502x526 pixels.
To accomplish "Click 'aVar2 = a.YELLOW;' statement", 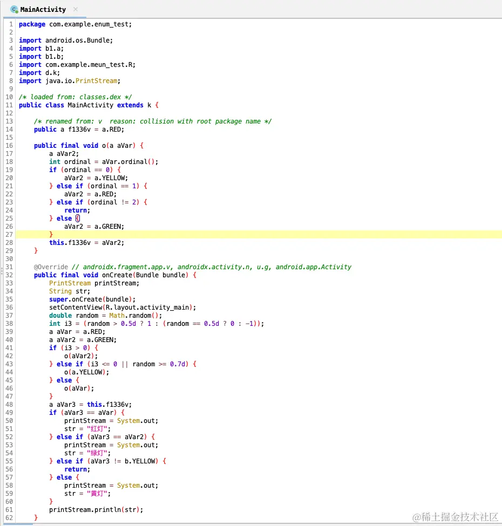I will [x=96, y=178].
